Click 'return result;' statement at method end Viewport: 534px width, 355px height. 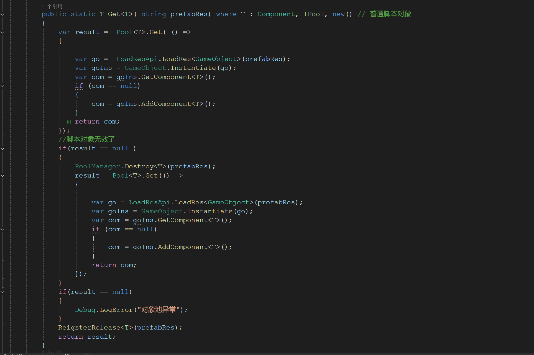[87, 337]
